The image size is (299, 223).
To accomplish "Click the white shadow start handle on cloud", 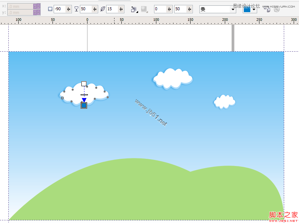I will (x=84, y=84).
